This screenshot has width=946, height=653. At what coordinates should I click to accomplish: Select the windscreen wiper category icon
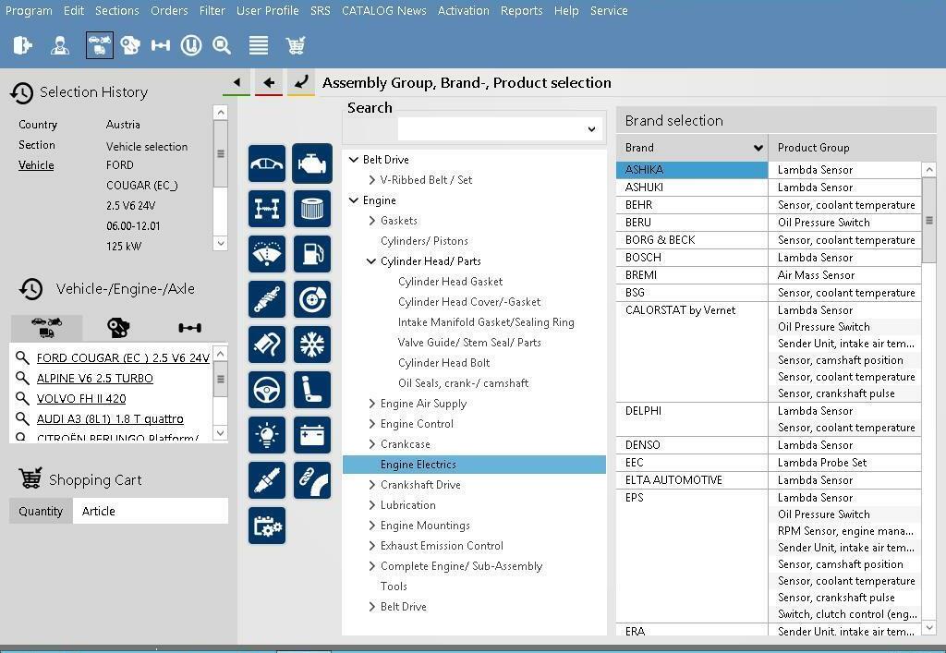267,254
